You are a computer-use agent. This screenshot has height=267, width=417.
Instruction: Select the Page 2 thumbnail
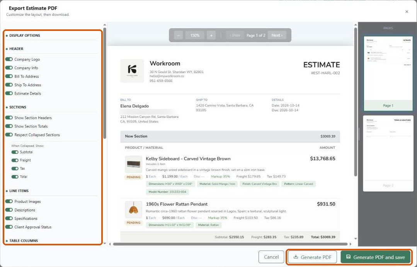[x=388, y=153]
